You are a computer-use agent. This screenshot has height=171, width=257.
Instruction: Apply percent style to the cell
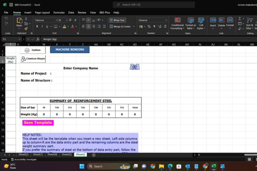pos(149,27)
